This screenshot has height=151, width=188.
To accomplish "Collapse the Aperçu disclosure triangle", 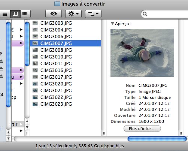I will 112,24.
